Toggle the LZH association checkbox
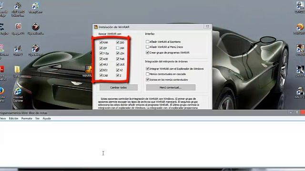 [118, 53]
